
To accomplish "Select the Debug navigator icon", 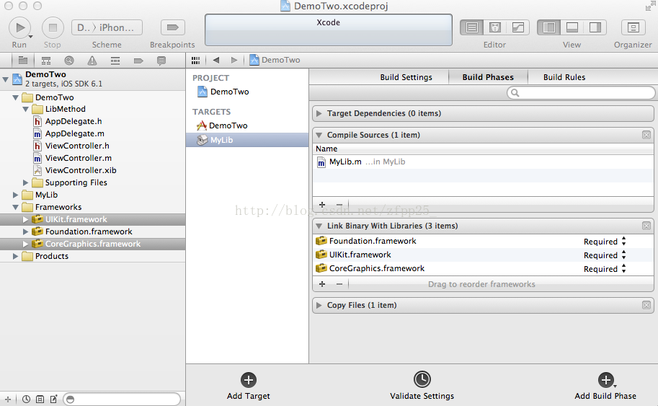I will 115,61.
